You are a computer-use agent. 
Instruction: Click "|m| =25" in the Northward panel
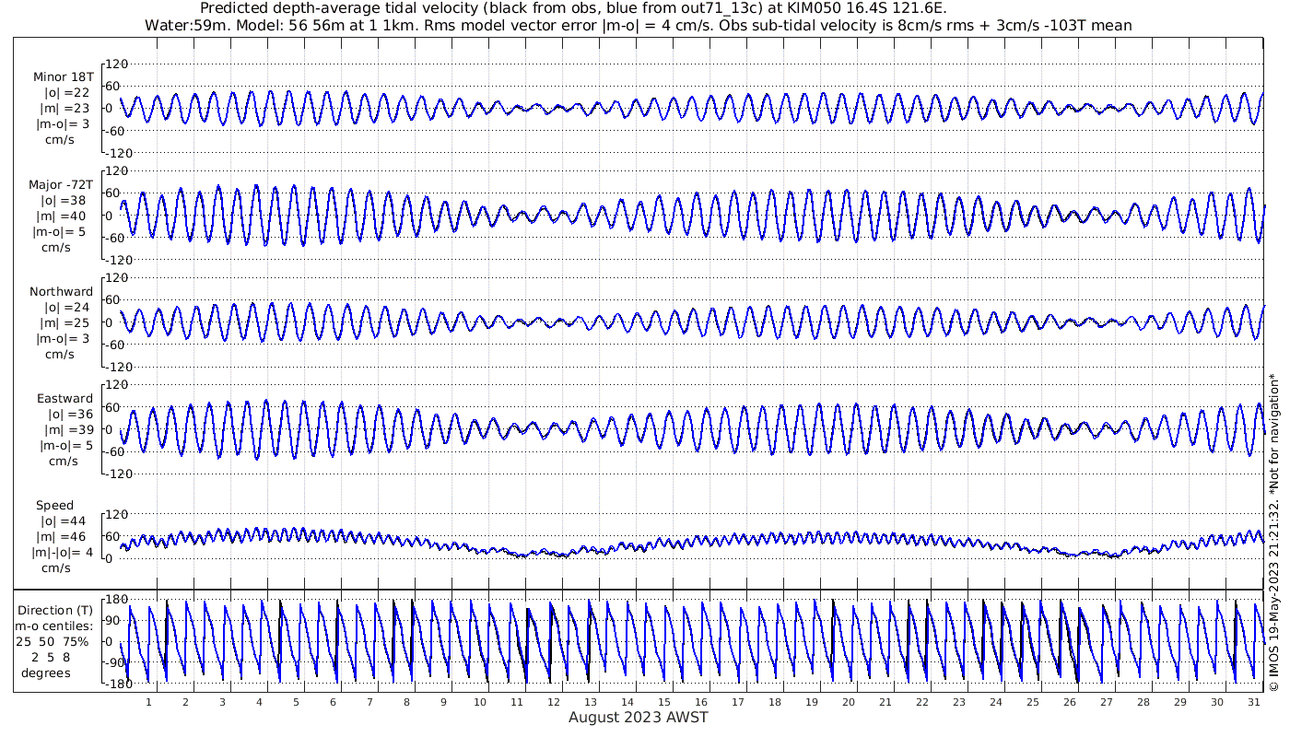point(66,322)
